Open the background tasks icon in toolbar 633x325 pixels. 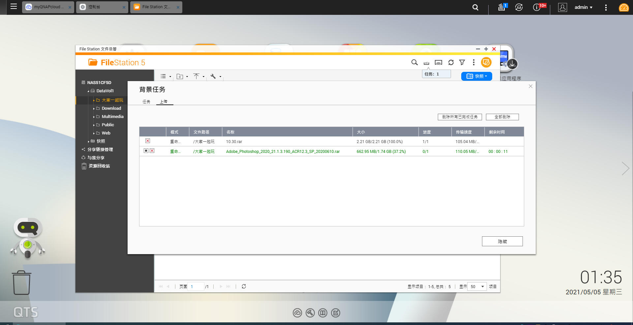(x=426, y=63)
